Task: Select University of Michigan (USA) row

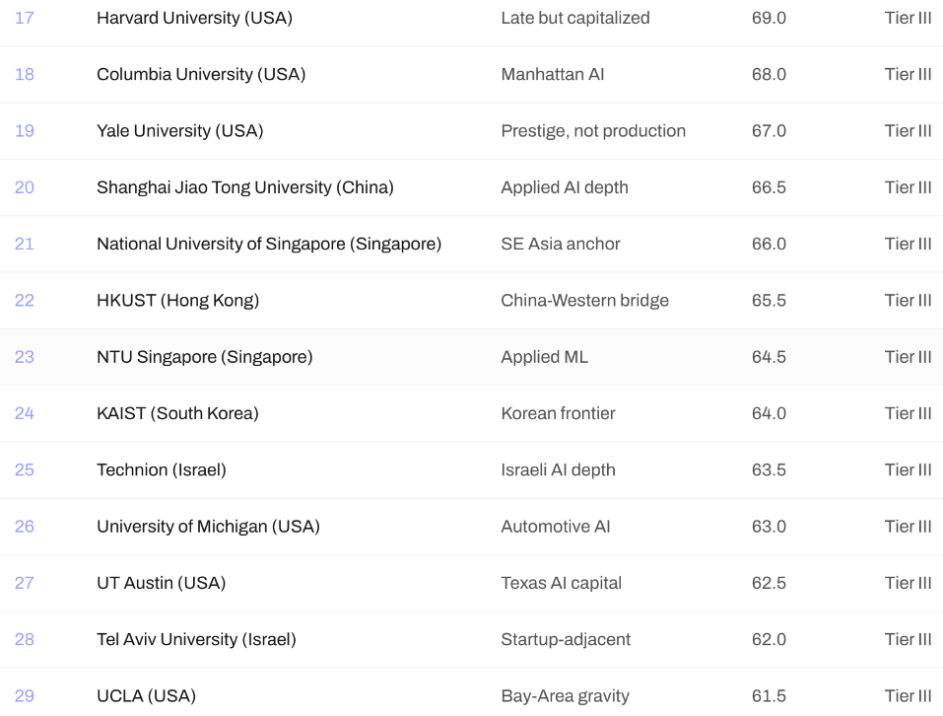Action: pos(471,527)
